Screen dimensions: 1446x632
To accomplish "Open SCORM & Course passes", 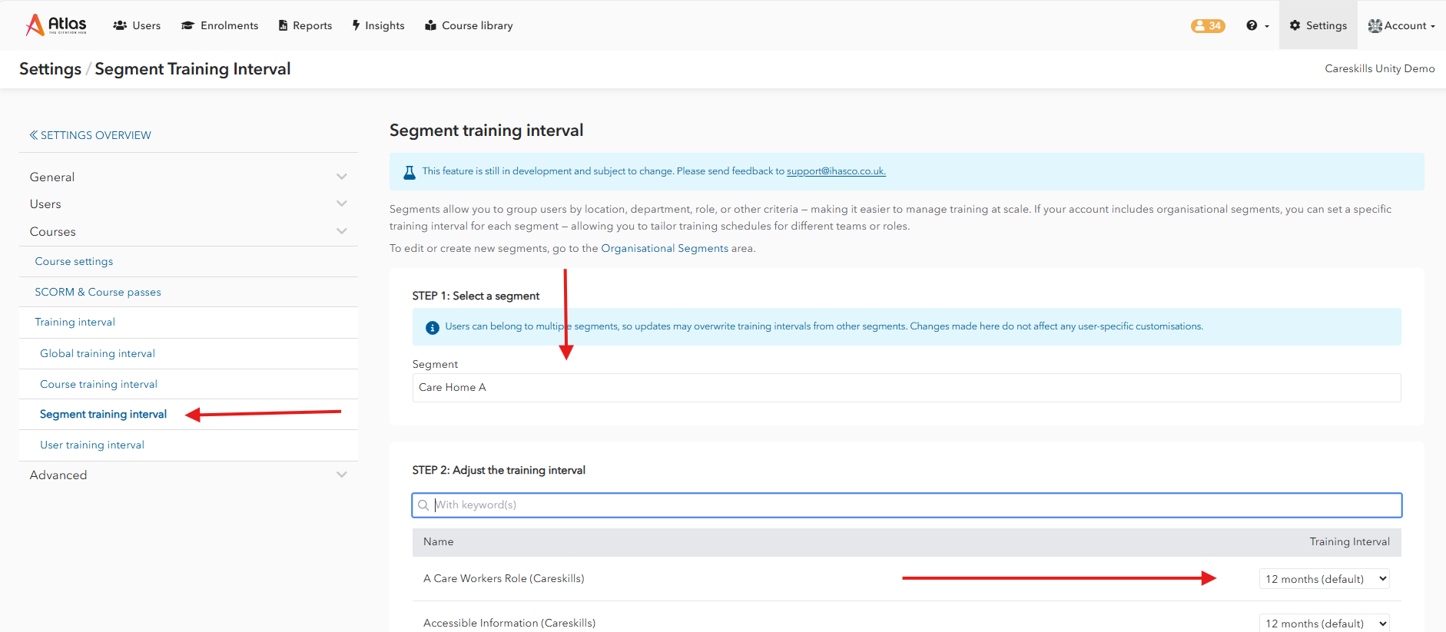I will (x=98, y=292).
